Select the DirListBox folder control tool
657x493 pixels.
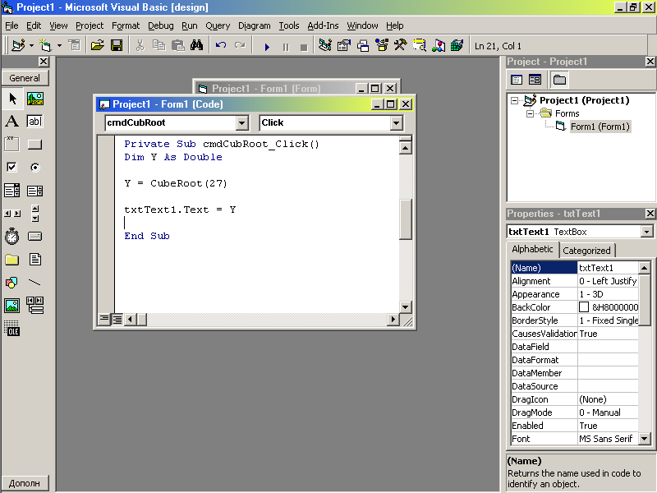click(12, 260)
